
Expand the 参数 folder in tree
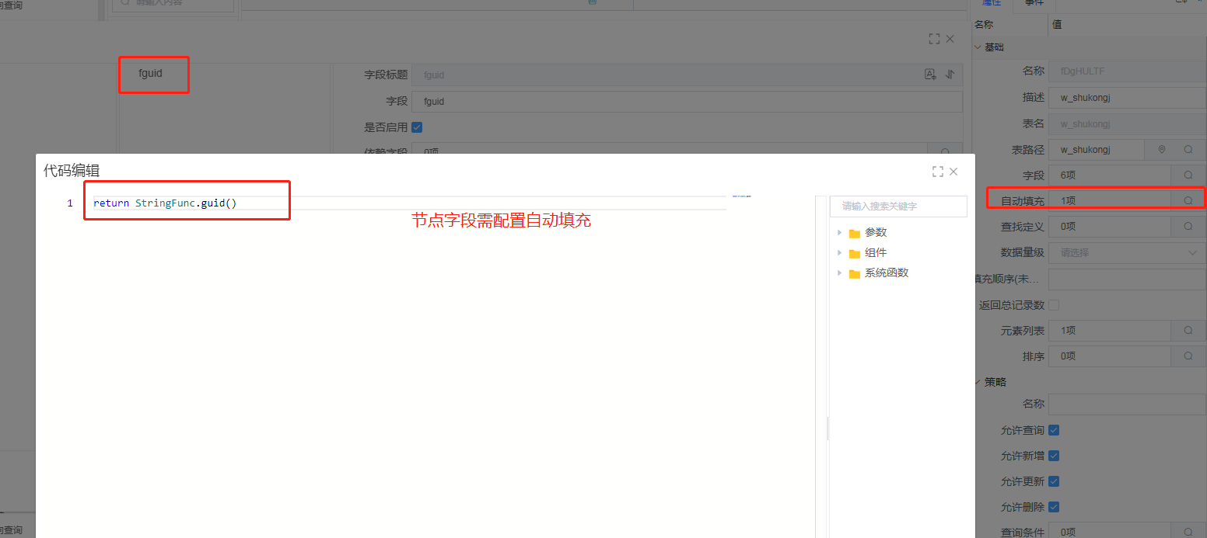pos(839,233)
